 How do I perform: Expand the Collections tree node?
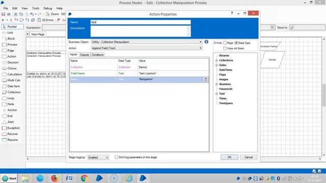[x=216, y=60]
